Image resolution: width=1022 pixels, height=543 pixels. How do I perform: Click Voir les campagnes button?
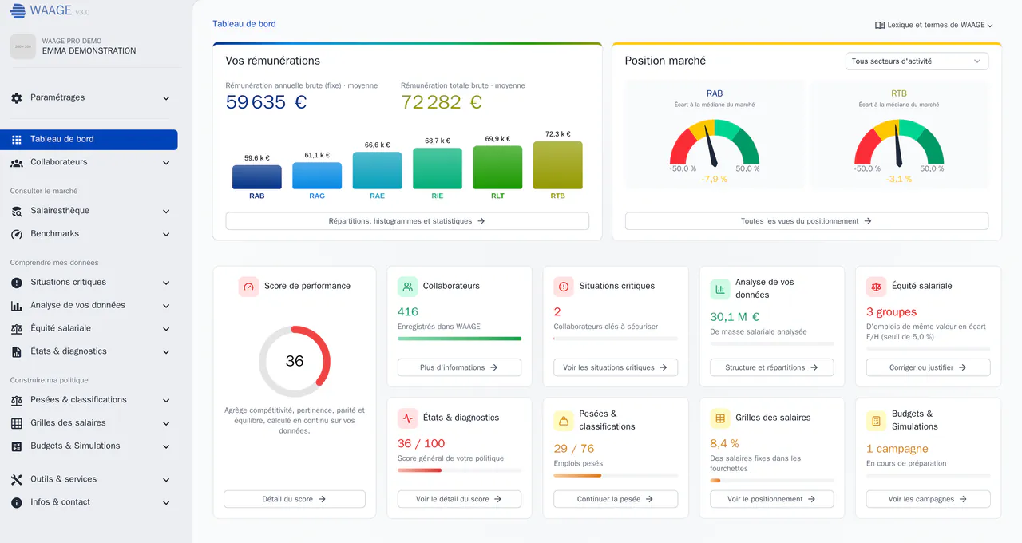(929, 499)
